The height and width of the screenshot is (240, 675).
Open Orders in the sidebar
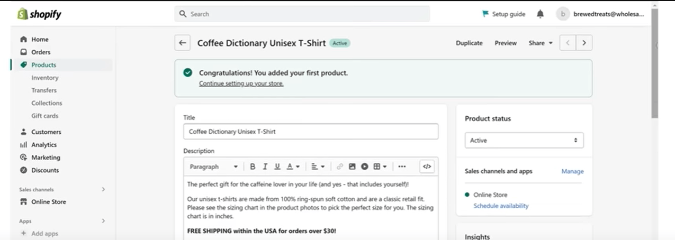tap(41, 52)
